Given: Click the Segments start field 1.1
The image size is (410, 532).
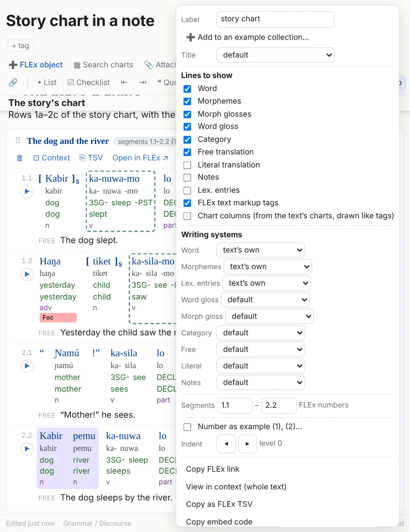Looking at the screenshot, I should pyautogui.click(x=234, y=406).
